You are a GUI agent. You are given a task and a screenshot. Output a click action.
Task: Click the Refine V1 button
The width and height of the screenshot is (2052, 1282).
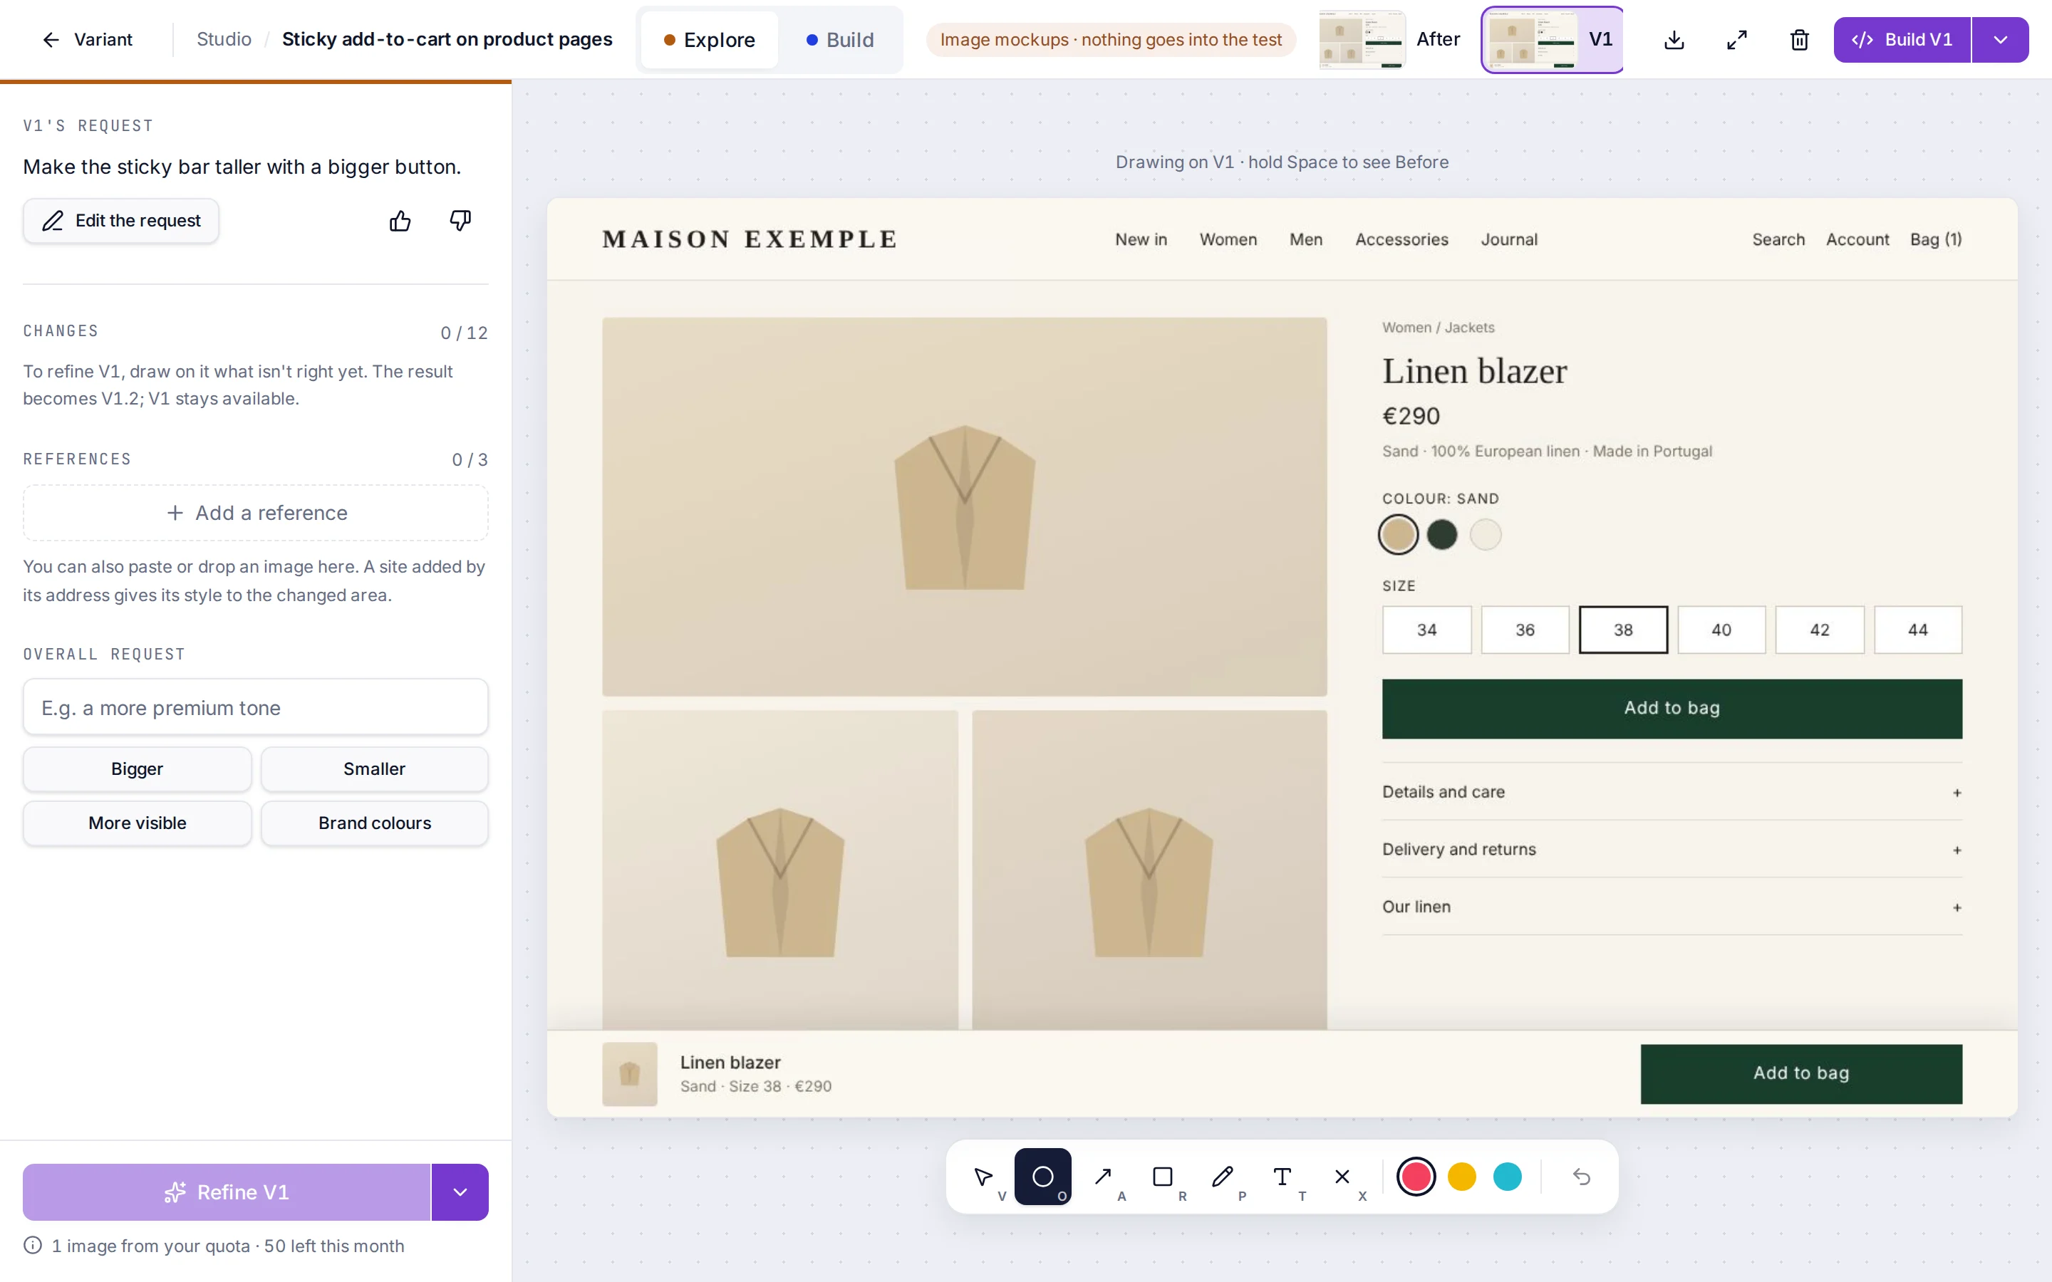[227, 1192]
